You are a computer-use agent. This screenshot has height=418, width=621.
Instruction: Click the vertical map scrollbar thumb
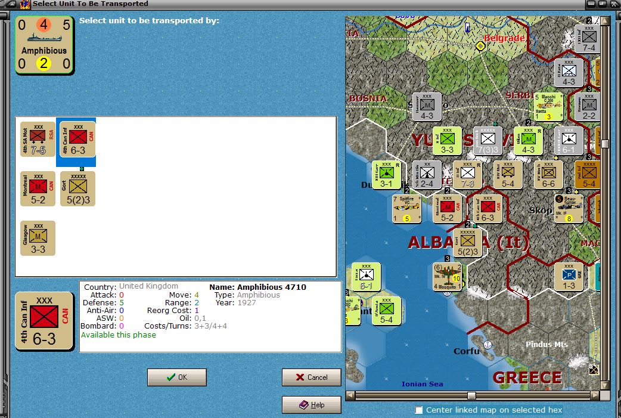[605, 144]
